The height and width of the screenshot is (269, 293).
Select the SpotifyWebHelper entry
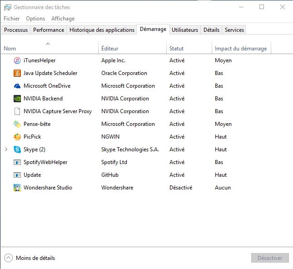(45, 162)
